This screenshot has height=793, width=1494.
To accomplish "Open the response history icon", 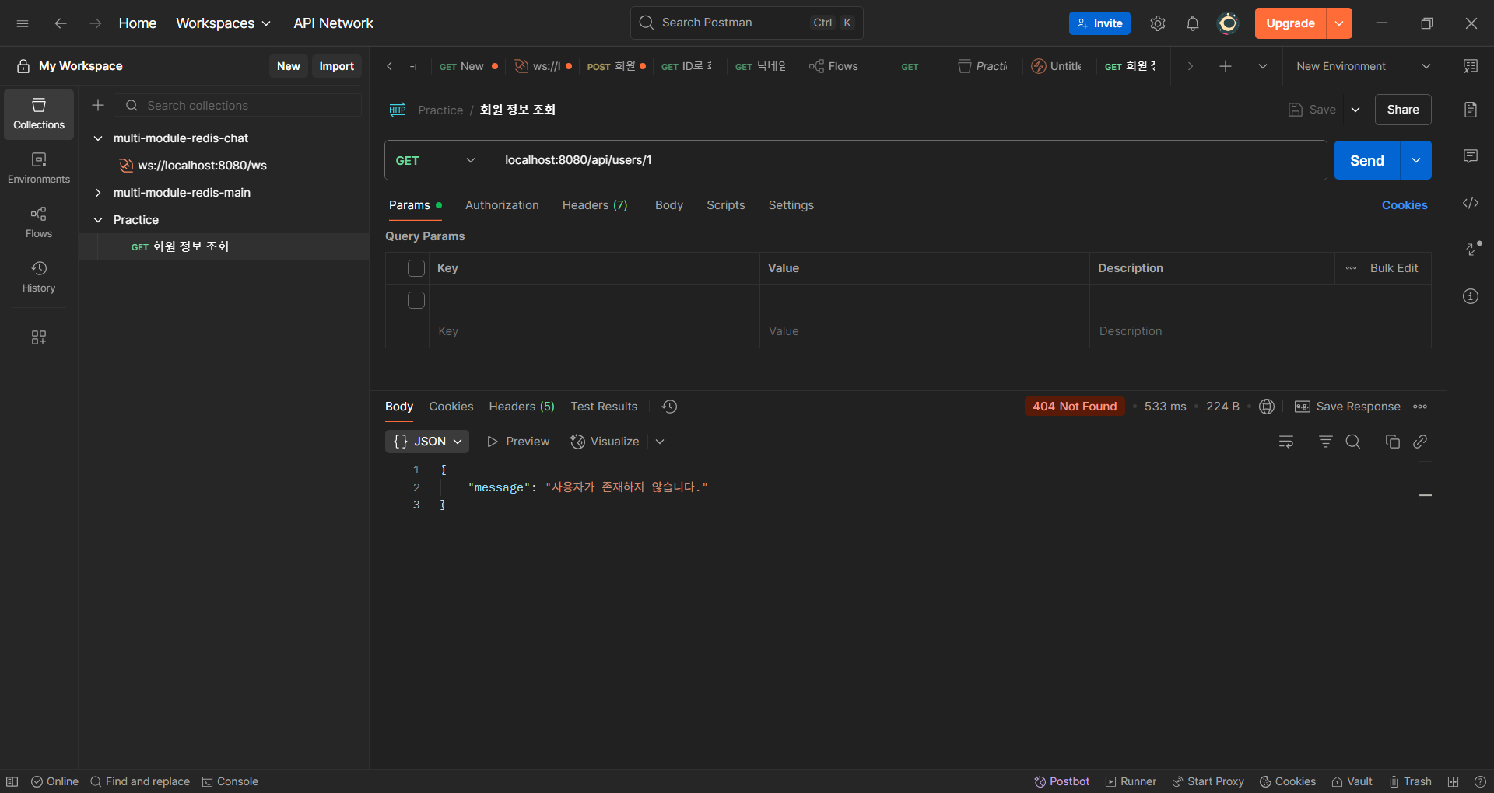I will [x=669, y=407].
